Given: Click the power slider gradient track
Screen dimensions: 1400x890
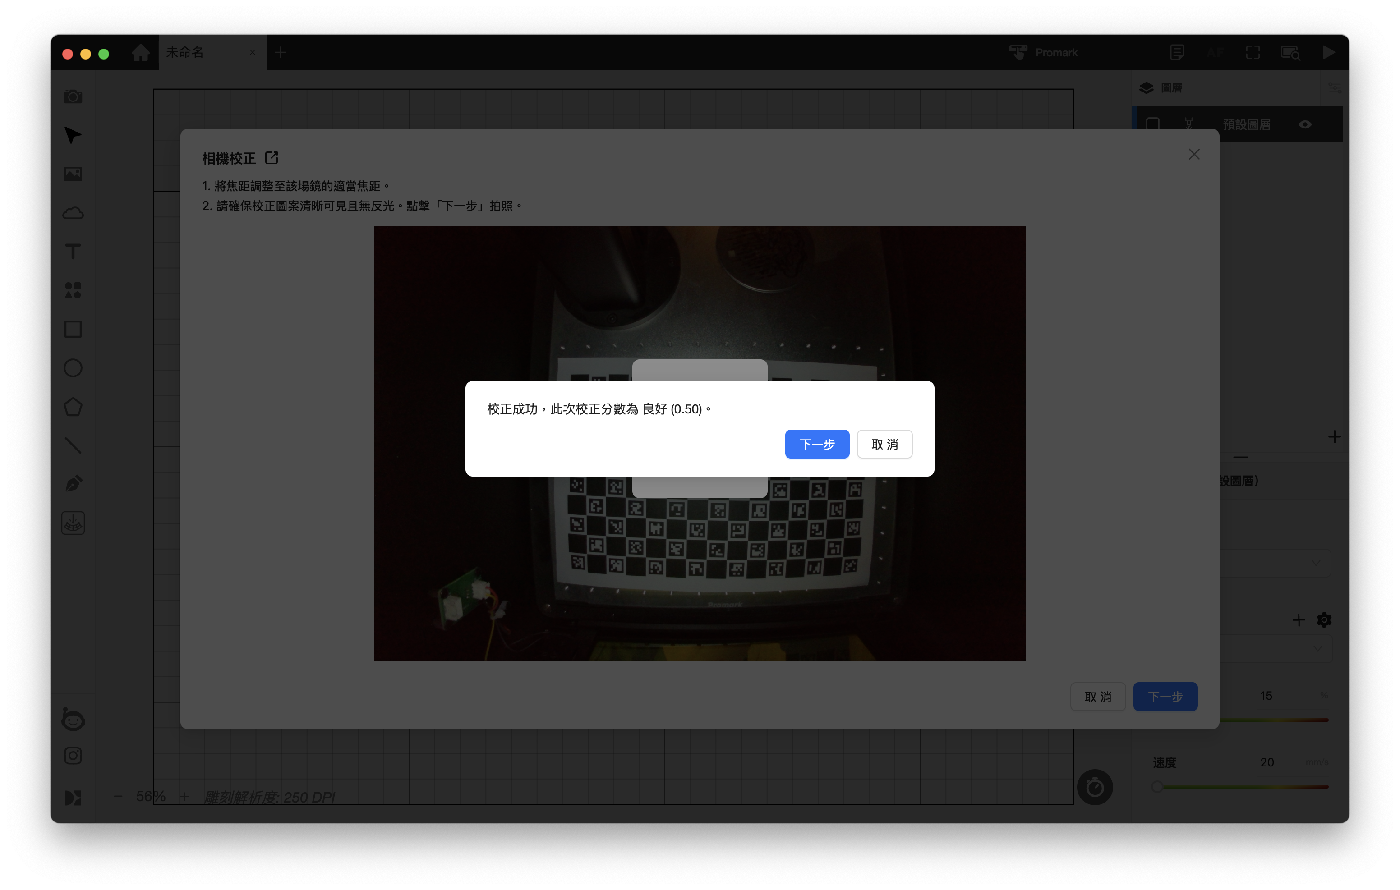Looking at the screenshot, I should 1273,720.
